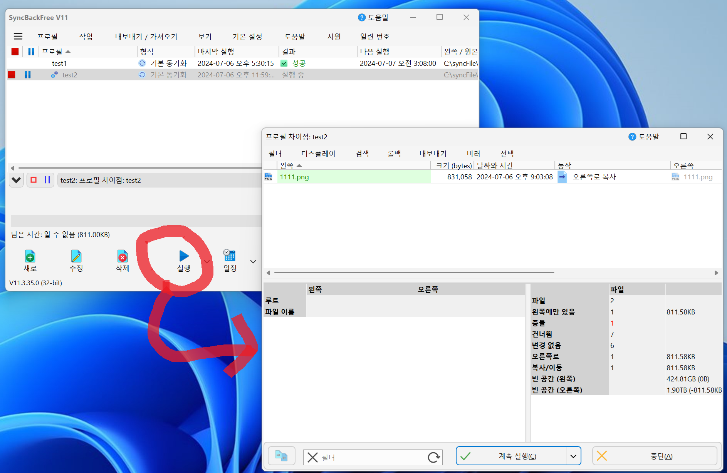Click the right-side 1111.png file icon
Viewport: 727px width, 473px height.
pos(675,177)
